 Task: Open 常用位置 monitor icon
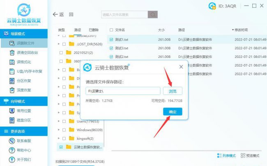pos(12,111)
